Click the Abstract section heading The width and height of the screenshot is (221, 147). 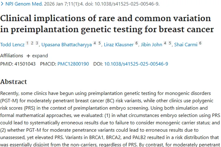pyautogui.click(x=14, y=82)
